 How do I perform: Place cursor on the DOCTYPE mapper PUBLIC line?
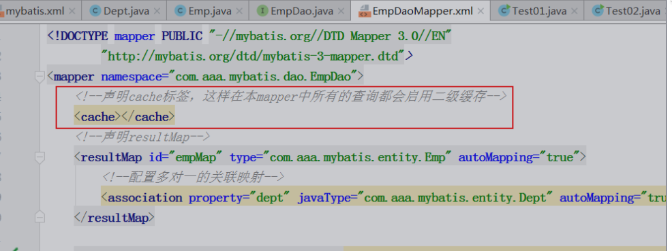[249, 36]
